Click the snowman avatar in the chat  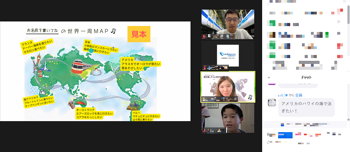tap(271, 102)
